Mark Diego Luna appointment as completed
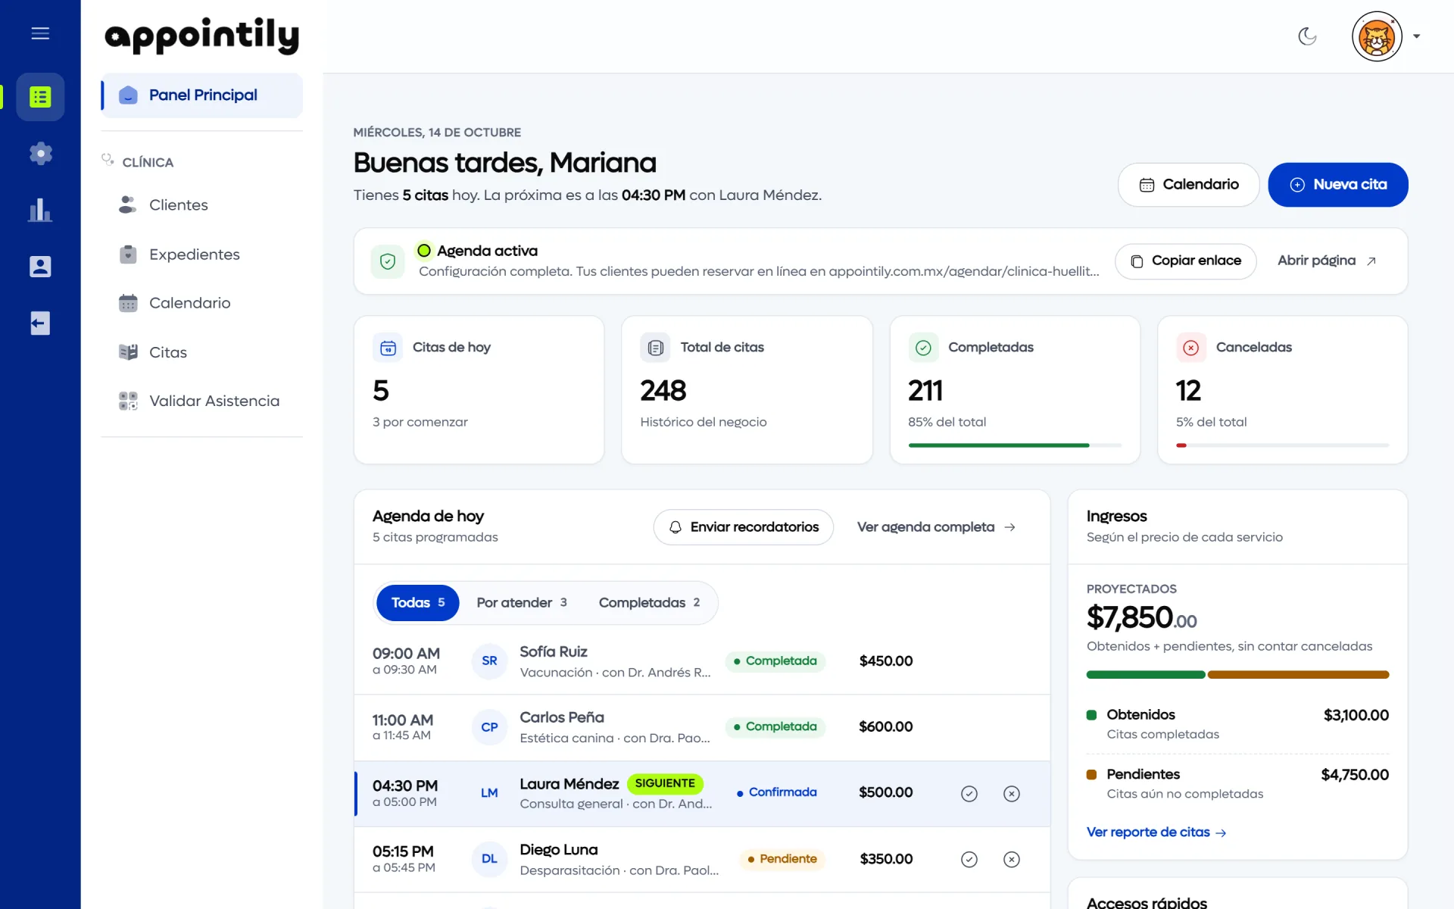The image size is (1454, 909). [969, 859]
